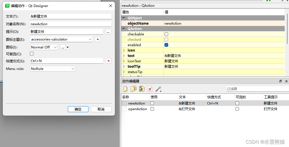289x147 pixels.
Task: Click the 确定 button
Action: coord(78,109)
